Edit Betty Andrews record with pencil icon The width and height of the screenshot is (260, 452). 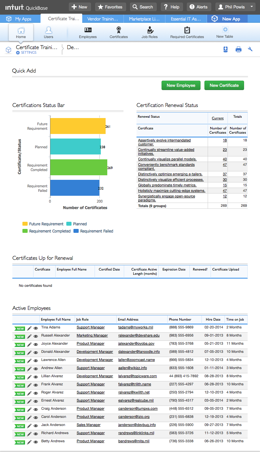tap(29, 442)
